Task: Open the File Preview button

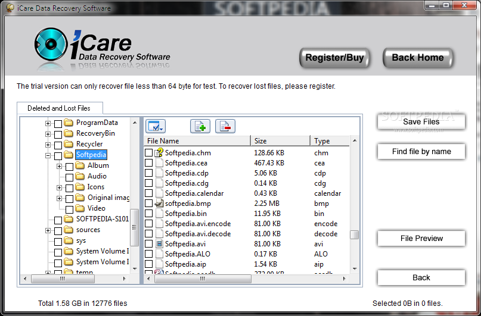Action: click(421, 238)
